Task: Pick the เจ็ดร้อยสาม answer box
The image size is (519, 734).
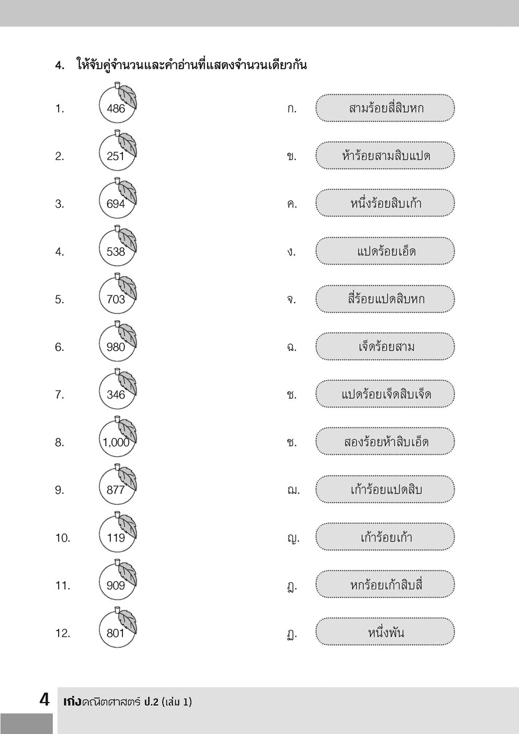Action: (x=385, y=346)
